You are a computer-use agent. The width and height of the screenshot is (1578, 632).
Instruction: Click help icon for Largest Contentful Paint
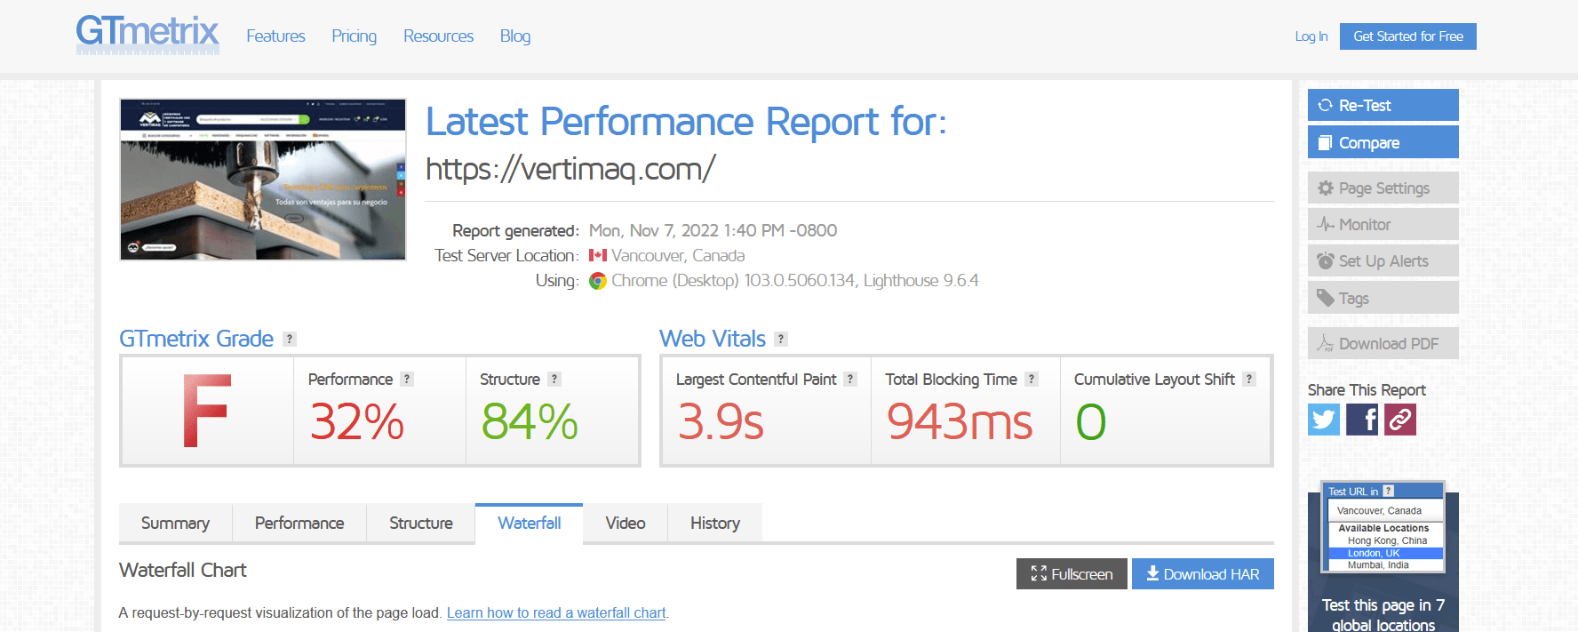tap(850, 379)
